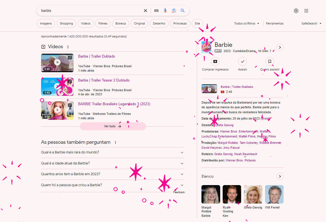Click the Comprar ingressos ticket icon

215,61
